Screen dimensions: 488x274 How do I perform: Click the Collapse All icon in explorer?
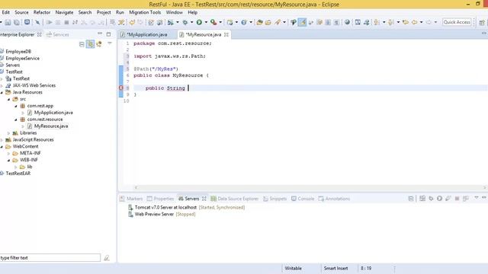[x=82, y=44]
